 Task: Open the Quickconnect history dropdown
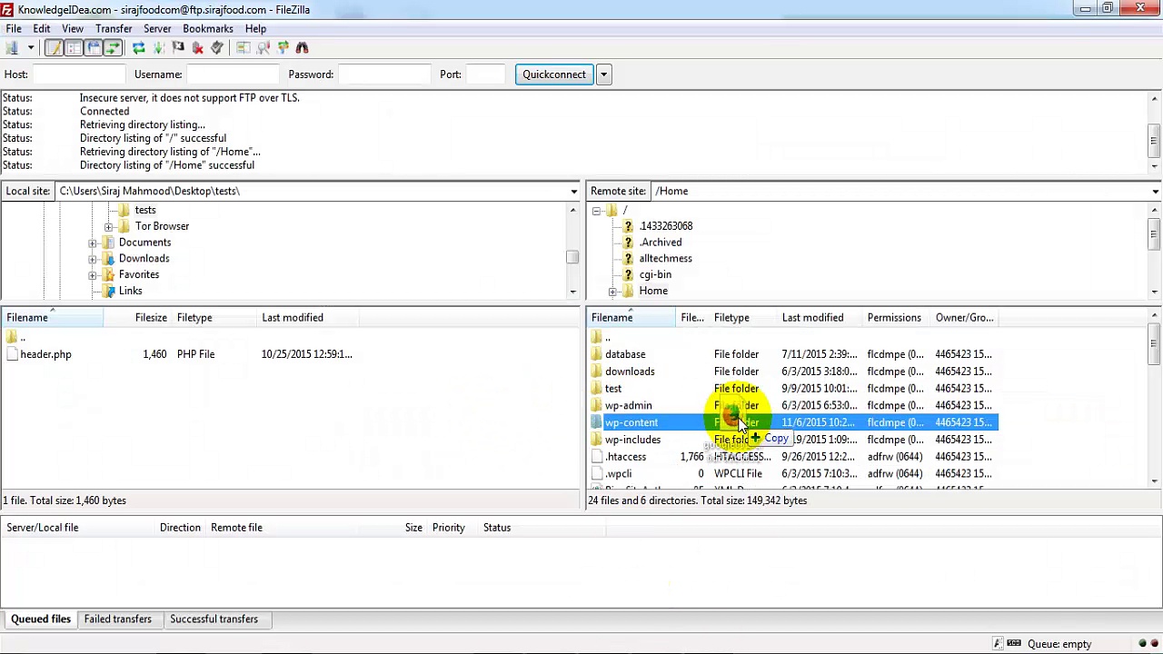point(603,74)
